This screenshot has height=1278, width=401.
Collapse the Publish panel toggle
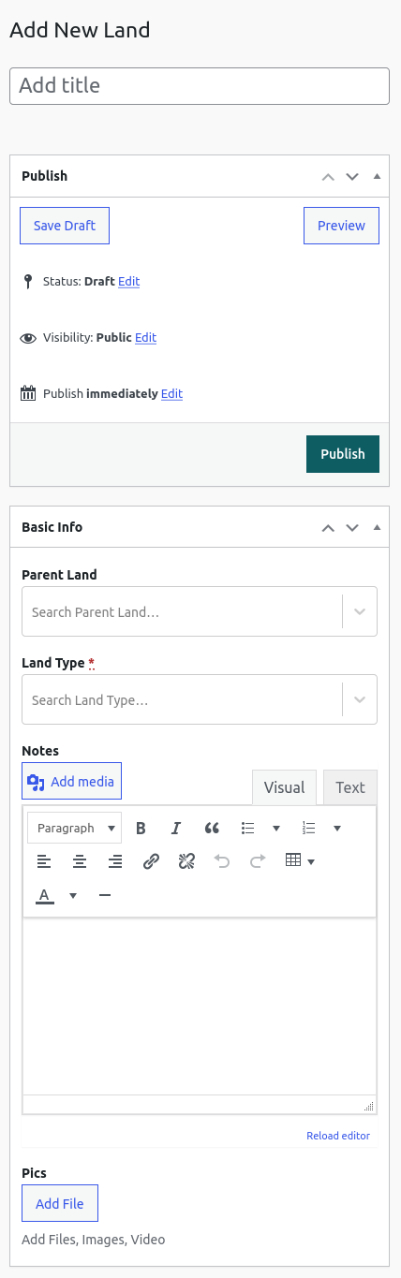point(377,176)
